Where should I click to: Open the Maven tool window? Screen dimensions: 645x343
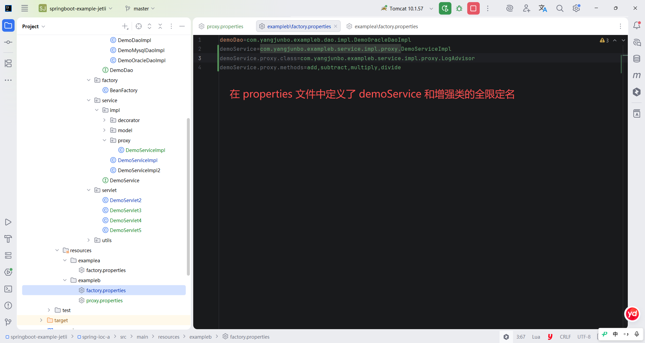coord(637,75)
